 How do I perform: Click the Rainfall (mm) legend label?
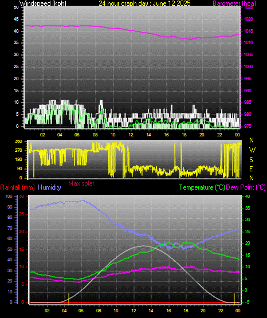pos(17,187)
